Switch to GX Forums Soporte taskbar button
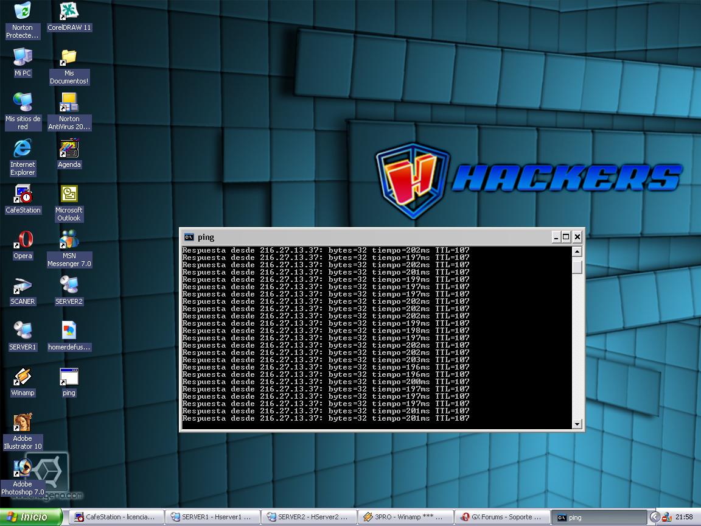This screenshot has width=701, height=526. (x=501, y=517)
